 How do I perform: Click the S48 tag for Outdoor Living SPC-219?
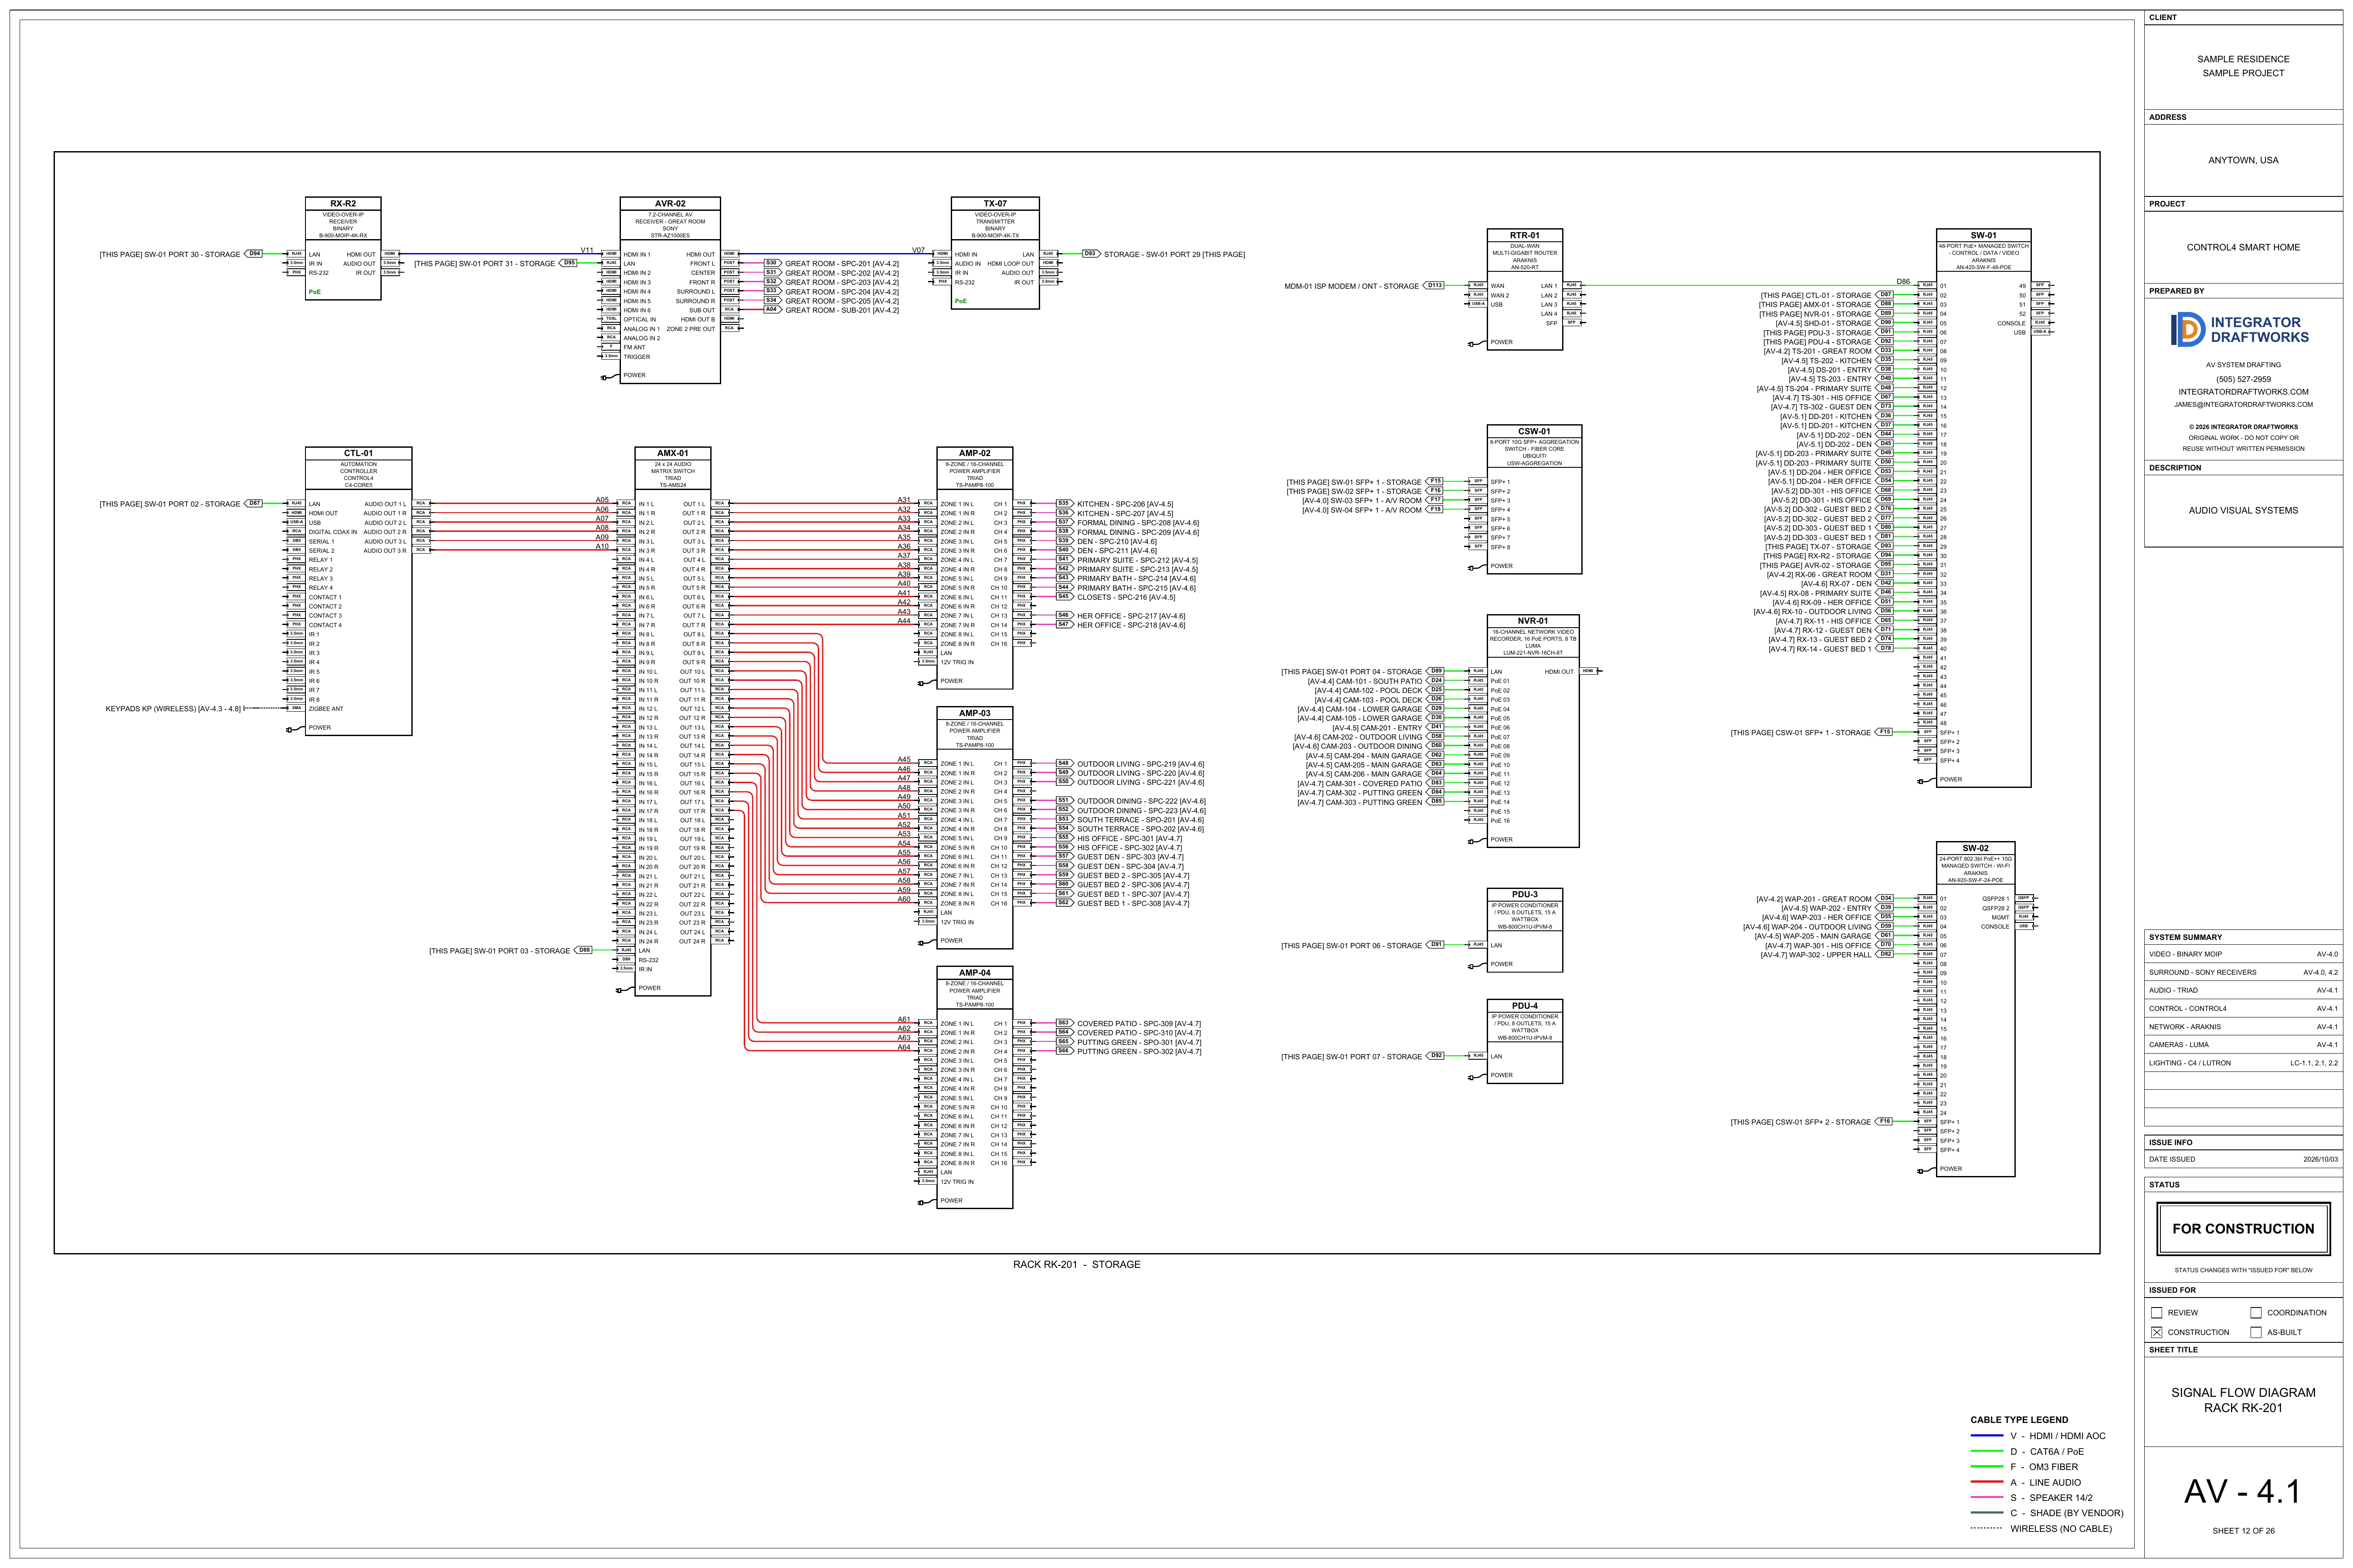[1064, 763]
